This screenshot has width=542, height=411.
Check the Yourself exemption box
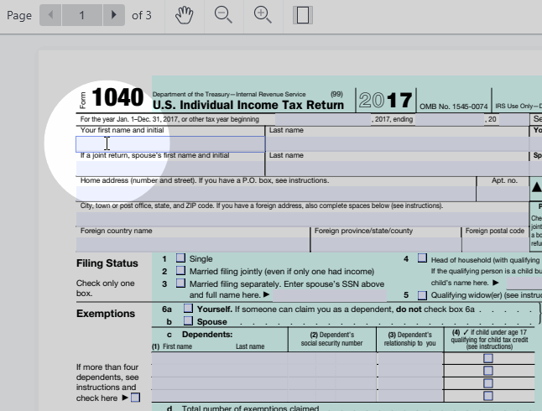click(x=189, y=309)
